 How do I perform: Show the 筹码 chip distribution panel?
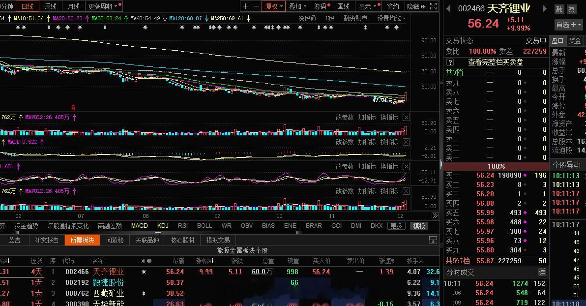click(320, 6)
